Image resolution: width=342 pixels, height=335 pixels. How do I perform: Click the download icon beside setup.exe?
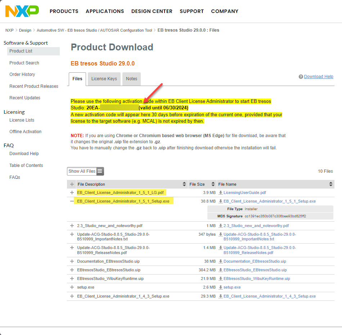coord(220,287)
